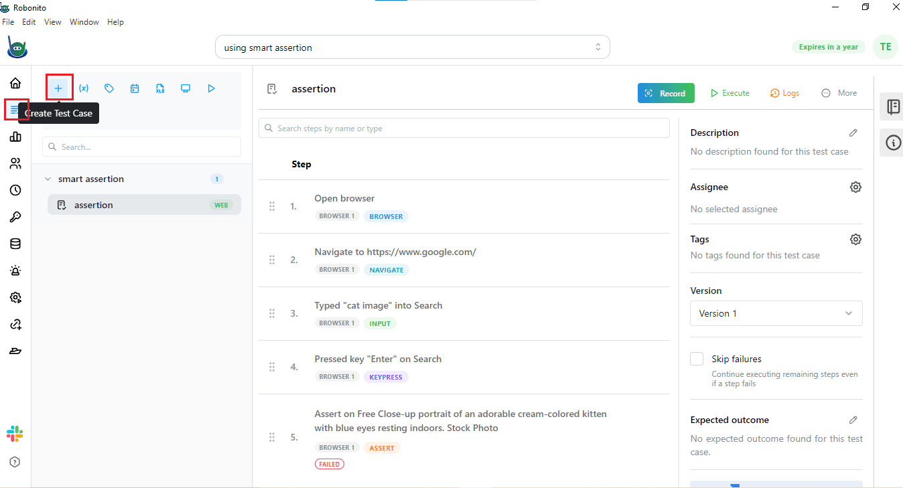The image size is (903, 488).
Task: Open the test case selector showing 'using smart assertion'
Action: (411, 47)
